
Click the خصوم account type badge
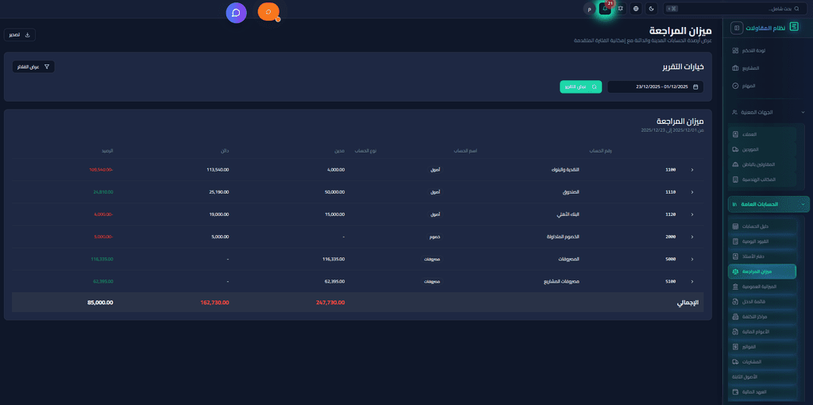(437, 237)
